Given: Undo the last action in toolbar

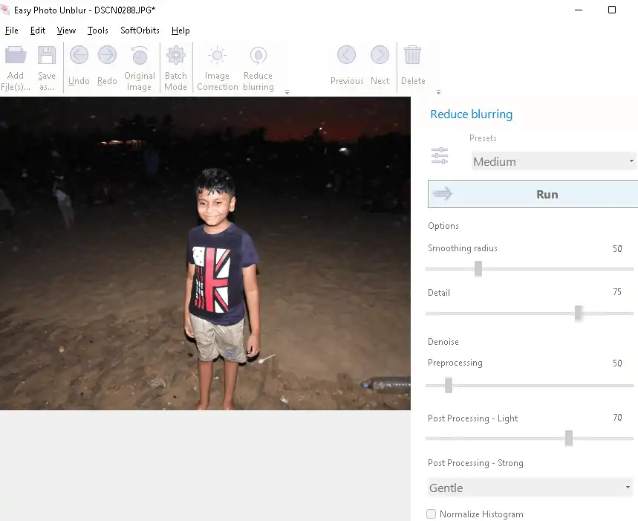Looking at the screenshot, I should pyautogui.click(x=79, y=56).
